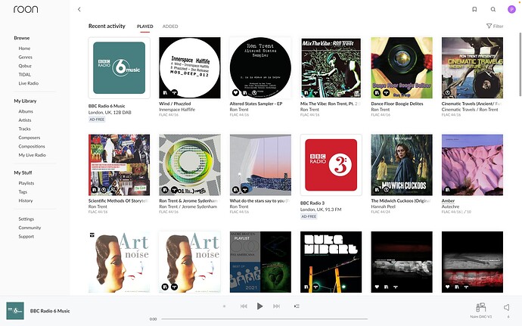Open Tags under My Stuff
The width and height of the screenshot is (522, 326).
tap(23, 192)
